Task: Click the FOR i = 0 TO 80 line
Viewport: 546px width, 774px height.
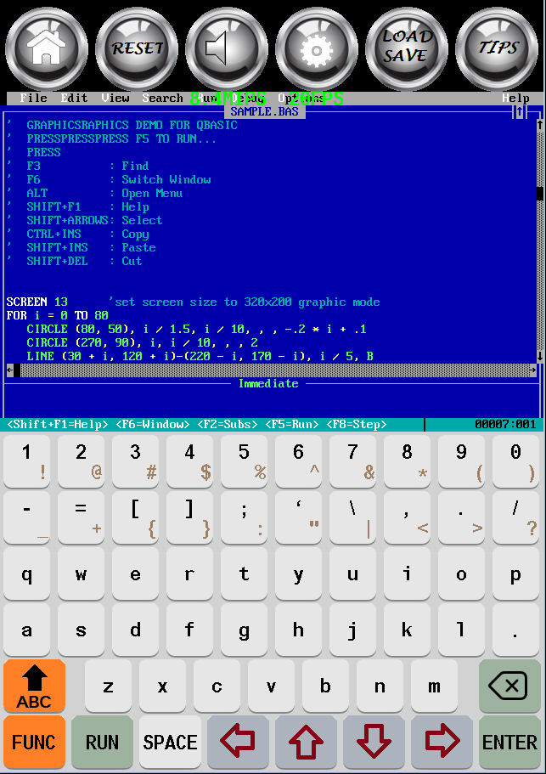Action: [x=57, y=315]
